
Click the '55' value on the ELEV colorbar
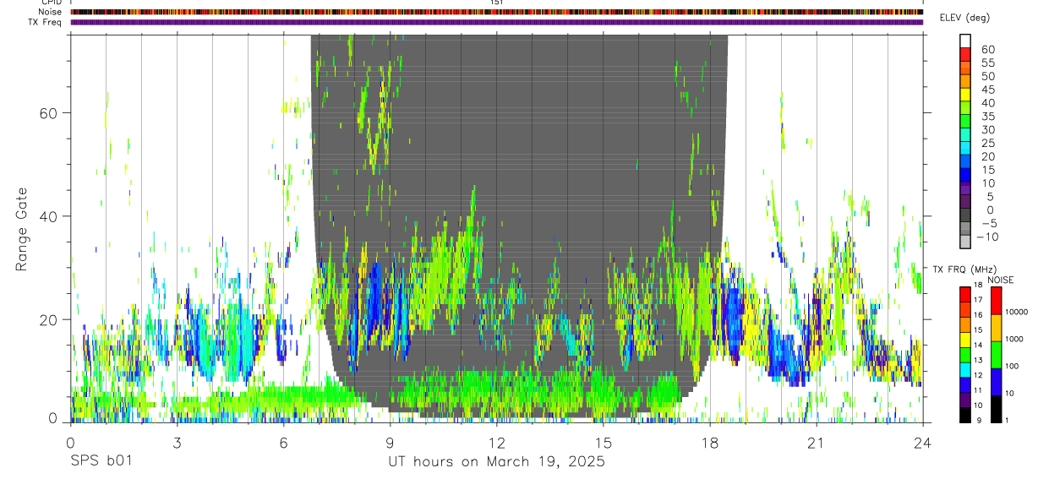(988, 63)
